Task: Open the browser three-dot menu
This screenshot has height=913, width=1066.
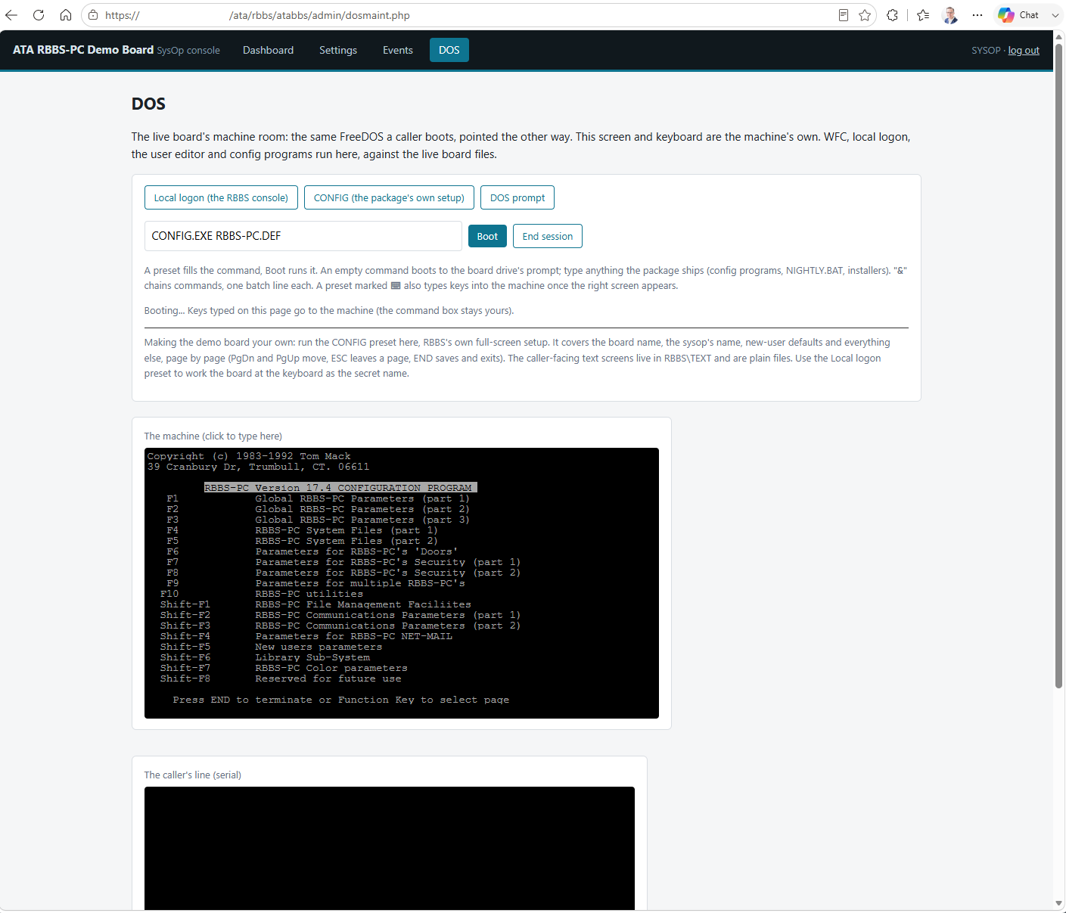Action: (x=977, y=15)
